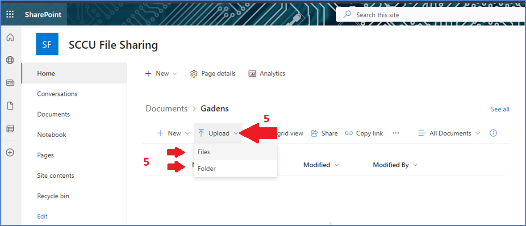Click the SCCU File Sharing site title
526x226 pixels.
113,45
